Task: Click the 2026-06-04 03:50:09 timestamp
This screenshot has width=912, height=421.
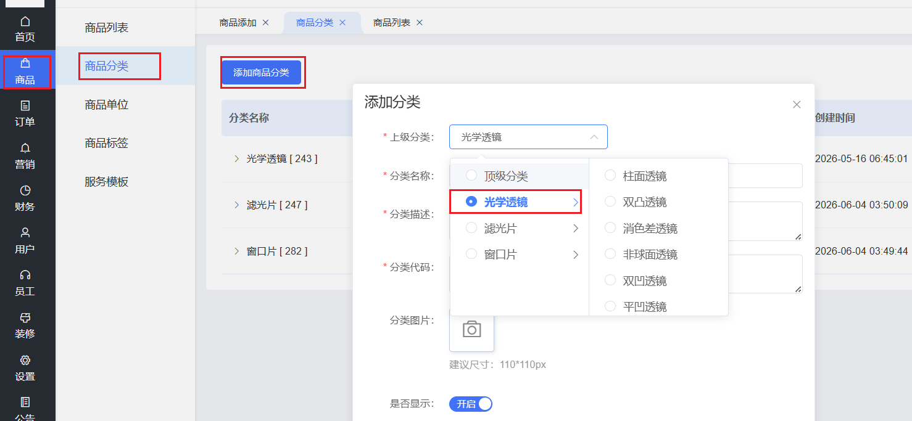Action: 861,205
